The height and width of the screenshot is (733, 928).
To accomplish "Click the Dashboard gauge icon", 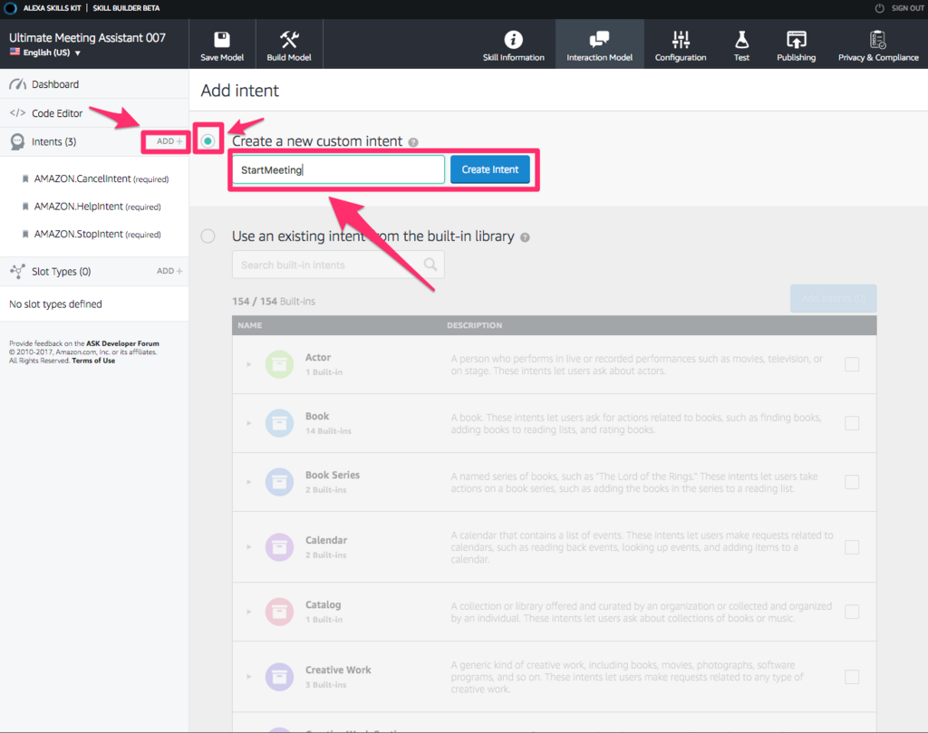I will 18,84.
